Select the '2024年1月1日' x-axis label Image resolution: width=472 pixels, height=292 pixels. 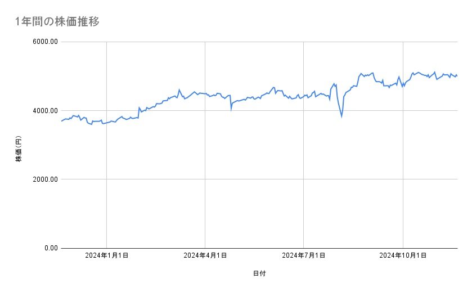pyautogui.click(x=107, y=256)
